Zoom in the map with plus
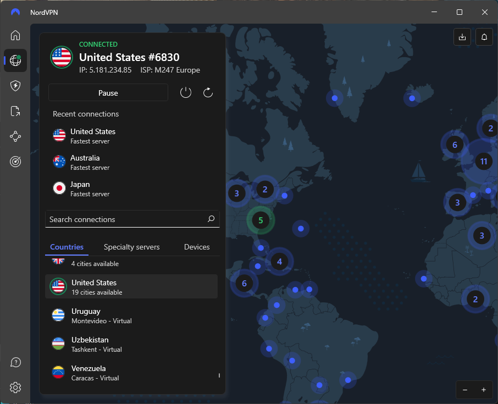 [x=483, y=390]
